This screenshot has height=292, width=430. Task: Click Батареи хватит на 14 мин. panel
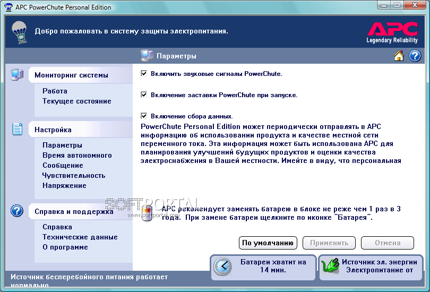click(263, 267)
